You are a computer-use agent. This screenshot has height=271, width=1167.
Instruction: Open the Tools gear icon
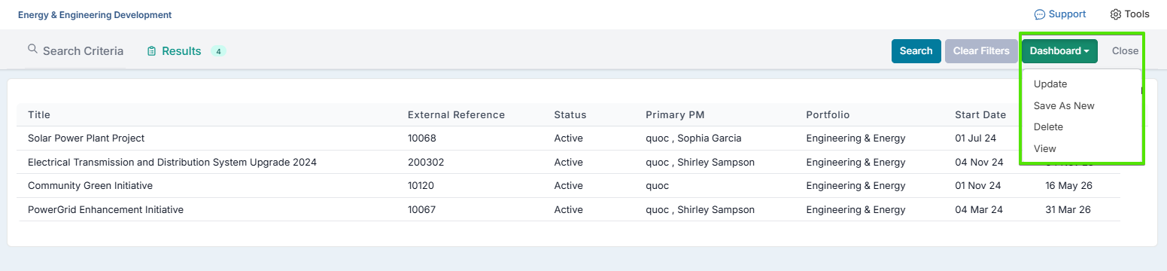[1116, 14]
